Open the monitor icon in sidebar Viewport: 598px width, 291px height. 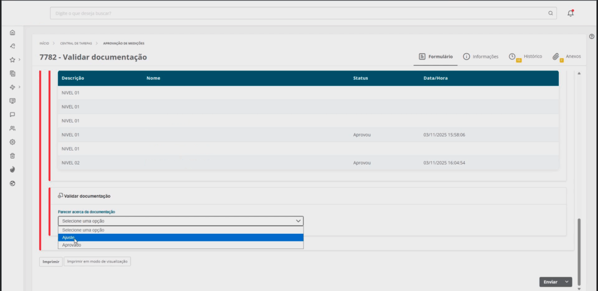[12, 101]
